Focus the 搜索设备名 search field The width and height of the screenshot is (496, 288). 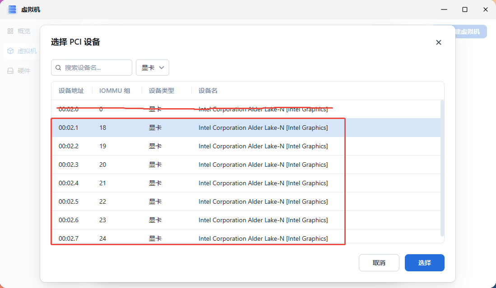pyautogui.click(x=92, y=68)
